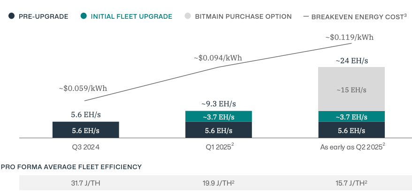Screen dimensions: 412x194
Task: Select the Initial Fleet Upgrade legend label
Action: click(x=131, y=16)
